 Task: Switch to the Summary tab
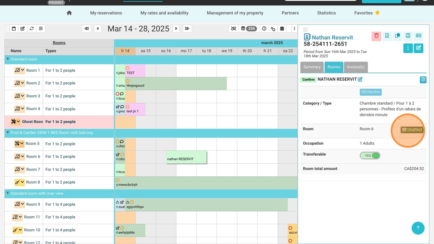coord(312,67)
